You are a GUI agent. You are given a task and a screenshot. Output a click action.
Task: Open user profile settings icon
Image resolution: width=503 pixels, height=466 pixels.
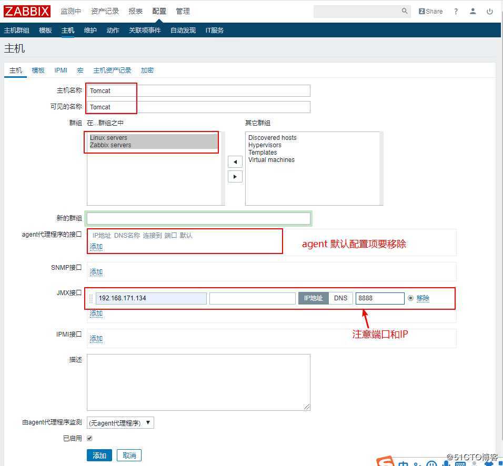(472, 11)
